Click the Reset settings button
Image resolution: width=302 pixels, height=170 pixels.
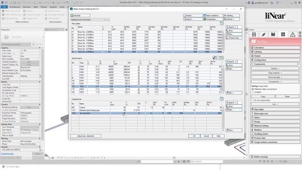(287, 96)
